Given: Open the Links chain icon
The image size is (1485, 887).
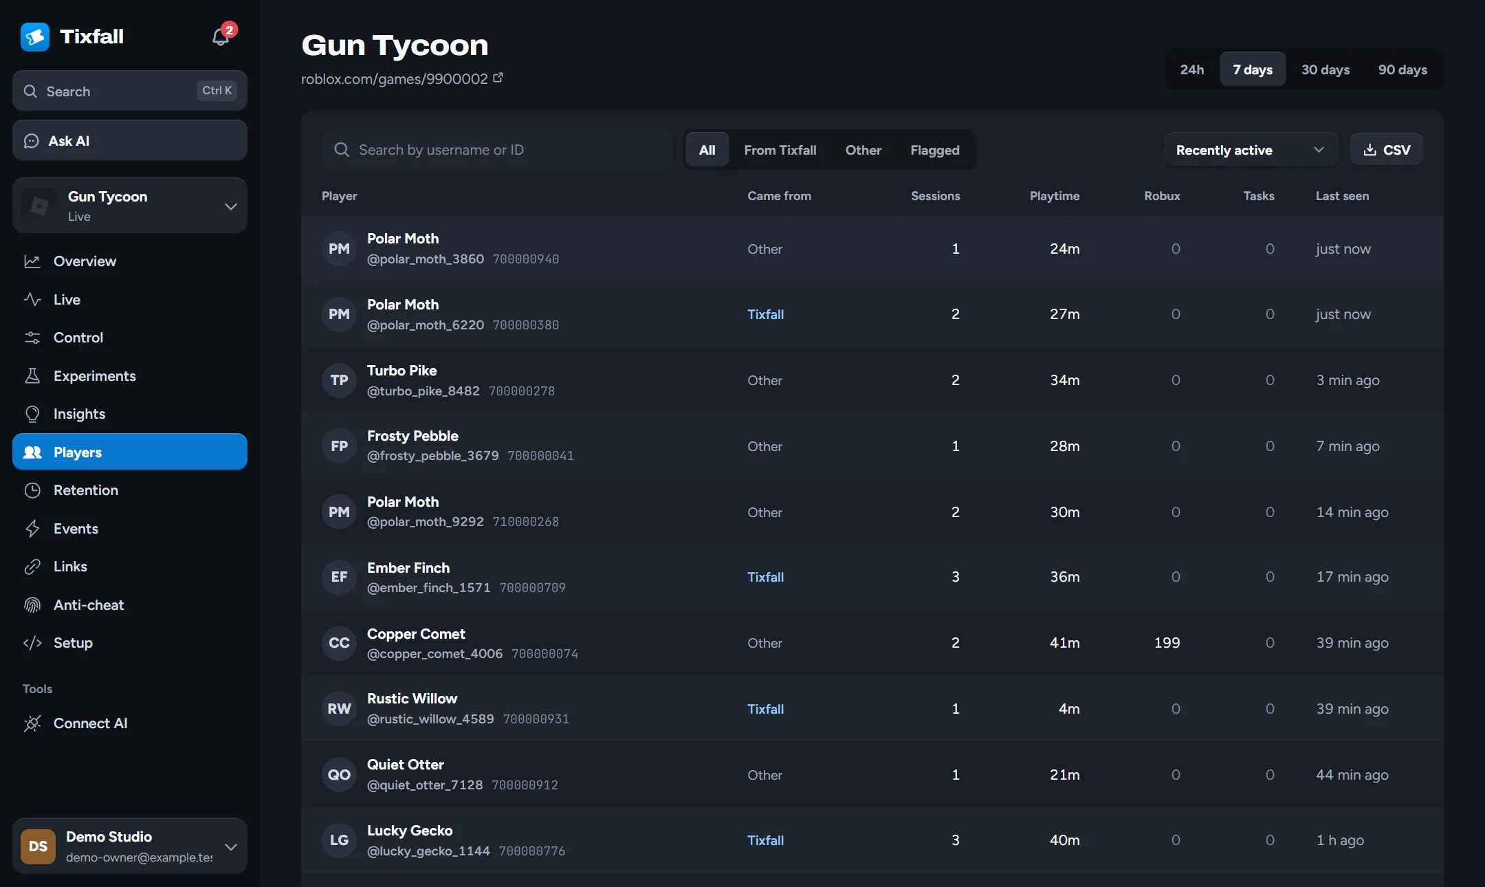Looking at the screenshot, I should tap(32, 567).
